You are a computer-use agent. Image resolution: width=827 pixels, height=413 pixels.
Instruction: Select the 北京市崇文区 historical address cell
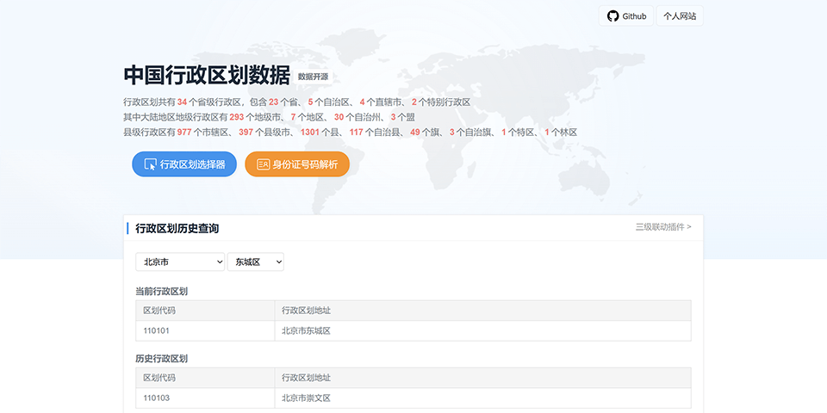click(306, 398)
